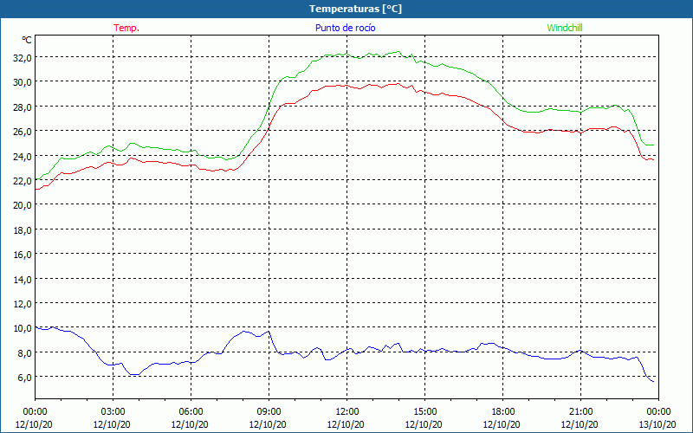Click the 6,0 y-axis value
The width and height of the screenshot is (693, 433).
tap(25, 378)
